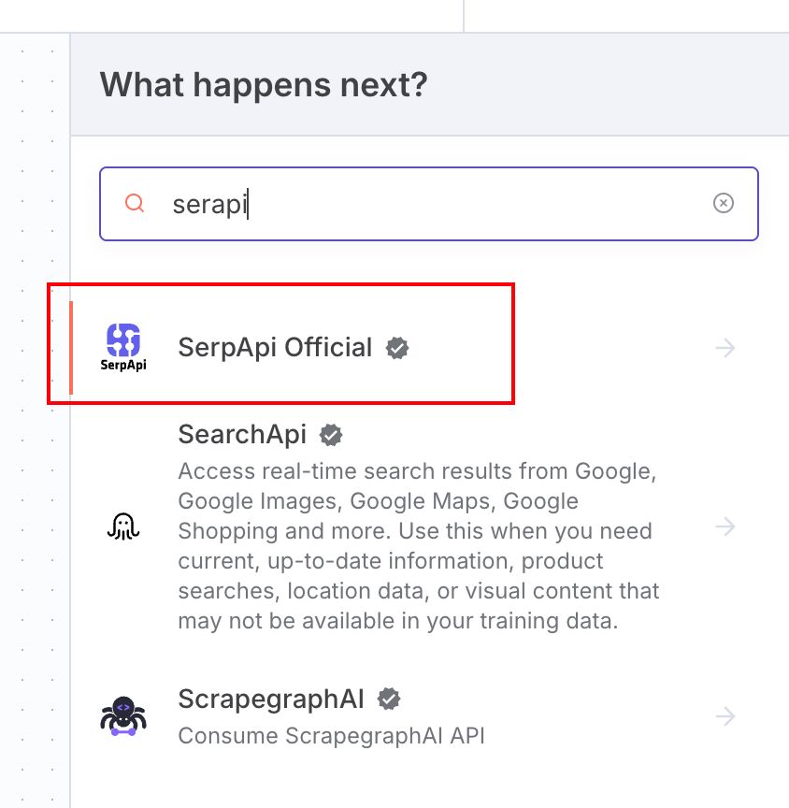Click the Consume ScrapegraphAI API description
The image size is (789, 808).
[x=331, y=736]
